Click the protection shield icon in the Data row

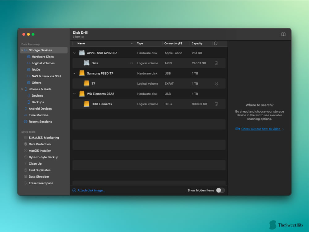click(x=216, y=63)
